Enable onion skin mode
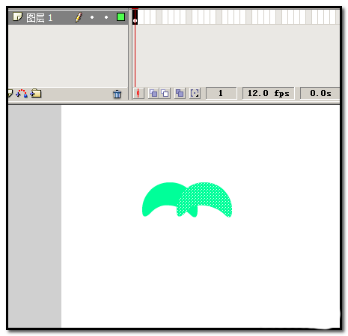Screen dimensions: 348x336 [x=153, y=94]
